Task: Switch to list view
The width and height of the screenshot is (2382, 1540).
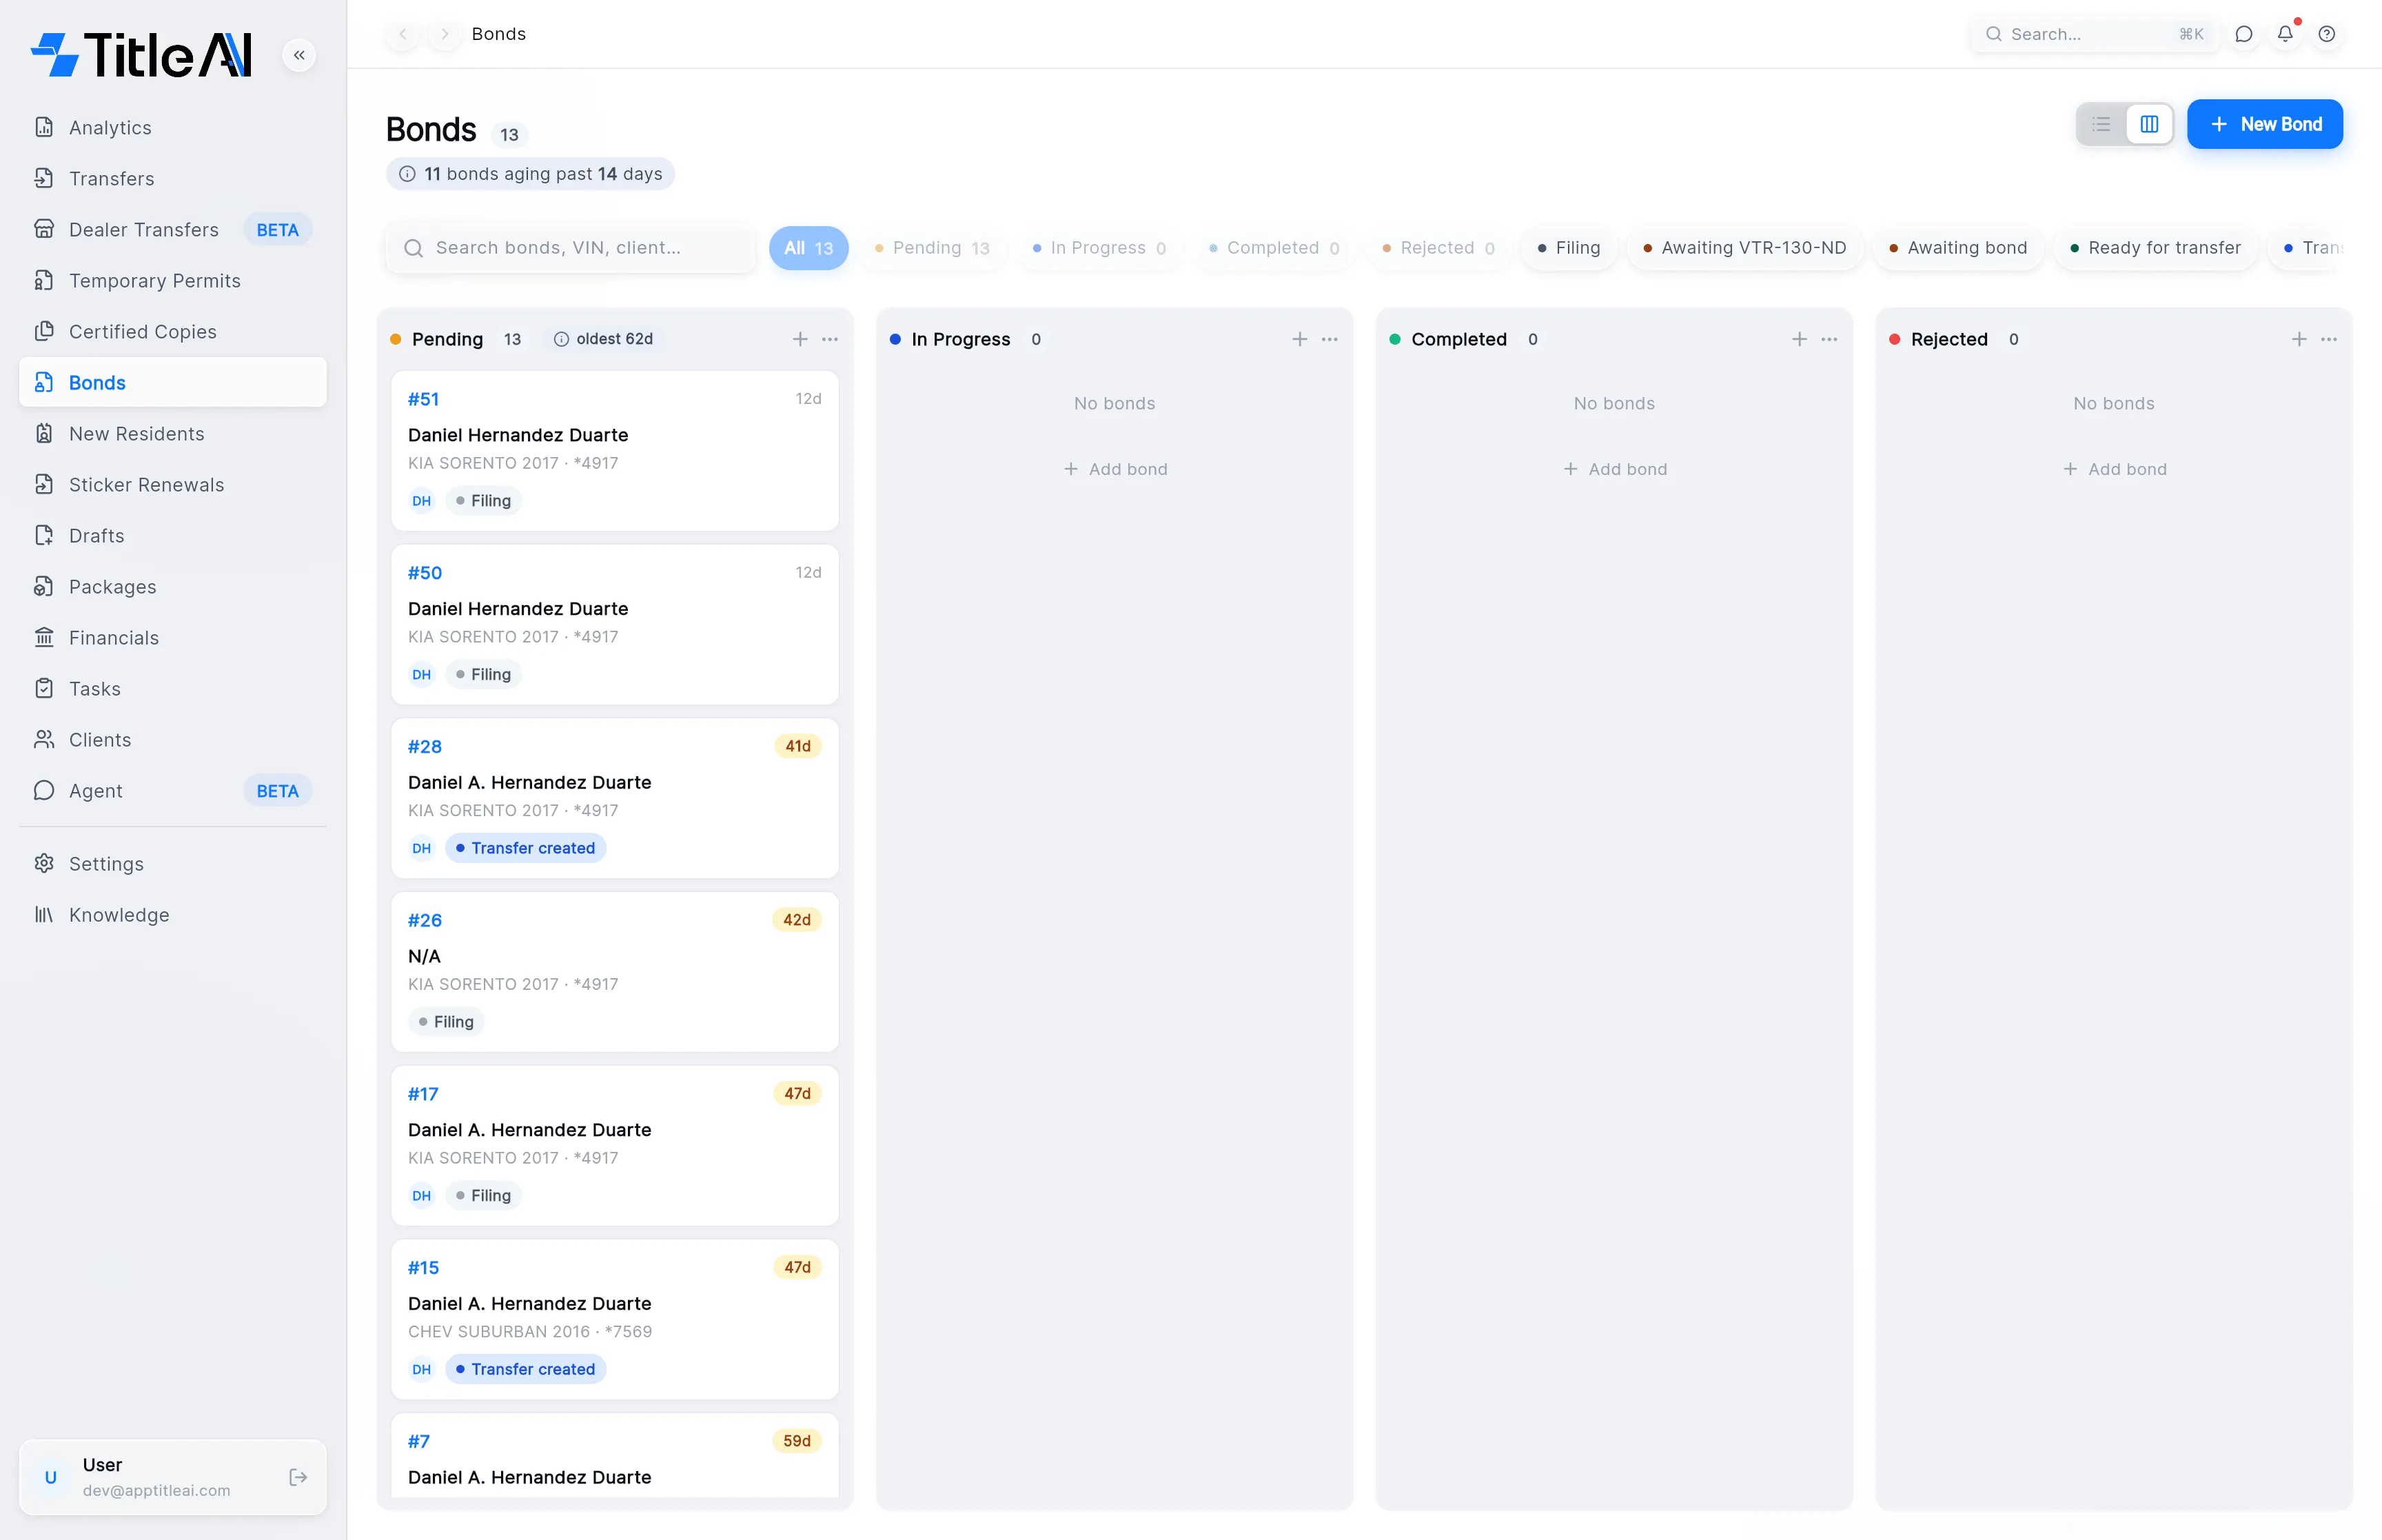Action: click(2101, 124)
